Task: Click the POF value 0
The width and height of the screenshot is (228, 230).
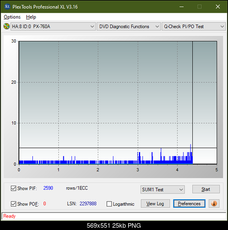Action: tap(45, 204)
